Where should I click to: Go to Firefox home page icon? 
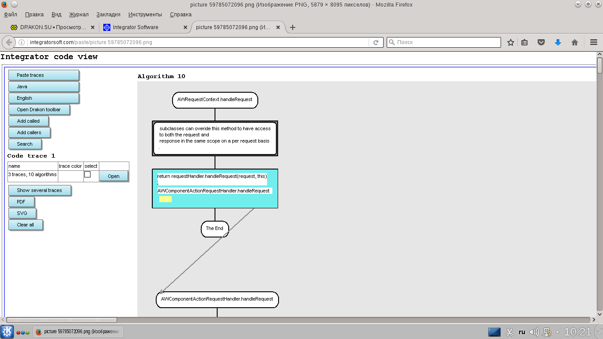point(575,42)
